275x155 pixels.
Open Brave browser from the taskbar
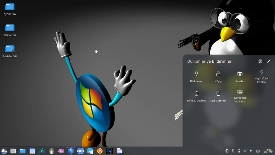coord(100,151)
